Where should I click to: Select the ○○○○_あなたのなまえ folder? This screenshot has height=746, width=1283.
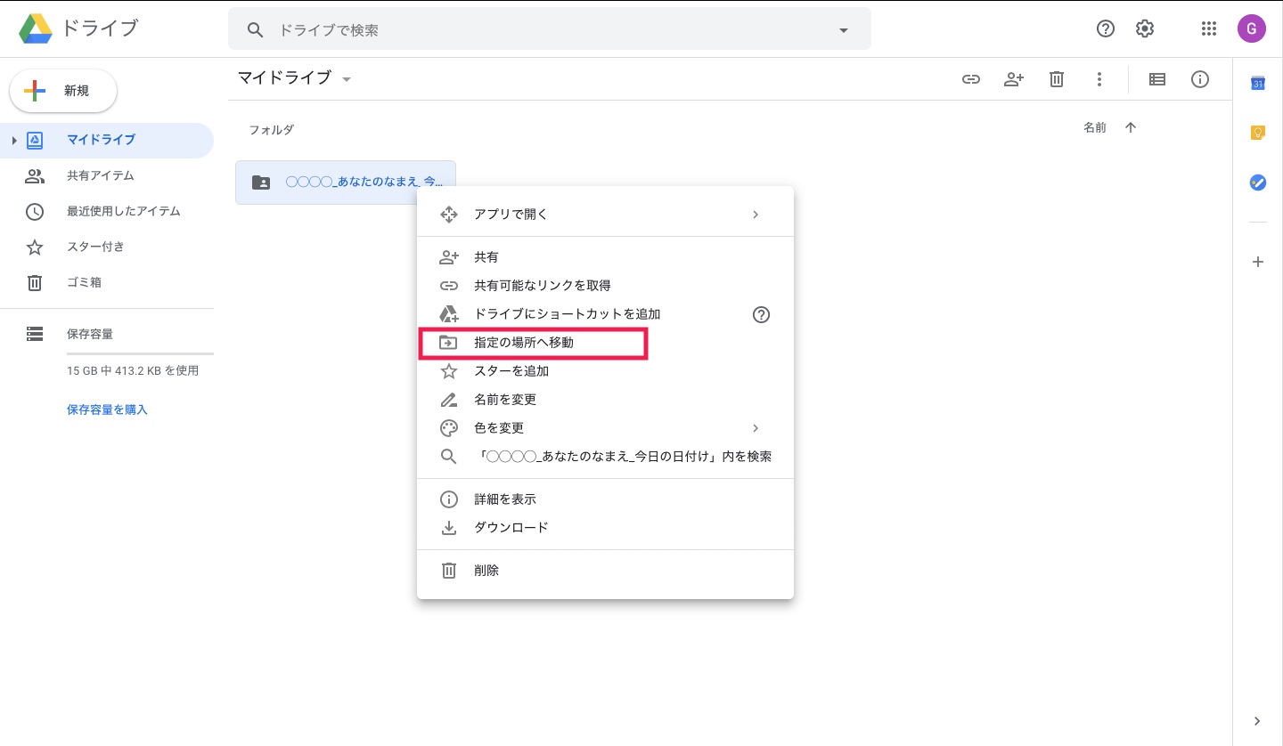(x=346, y=182)
